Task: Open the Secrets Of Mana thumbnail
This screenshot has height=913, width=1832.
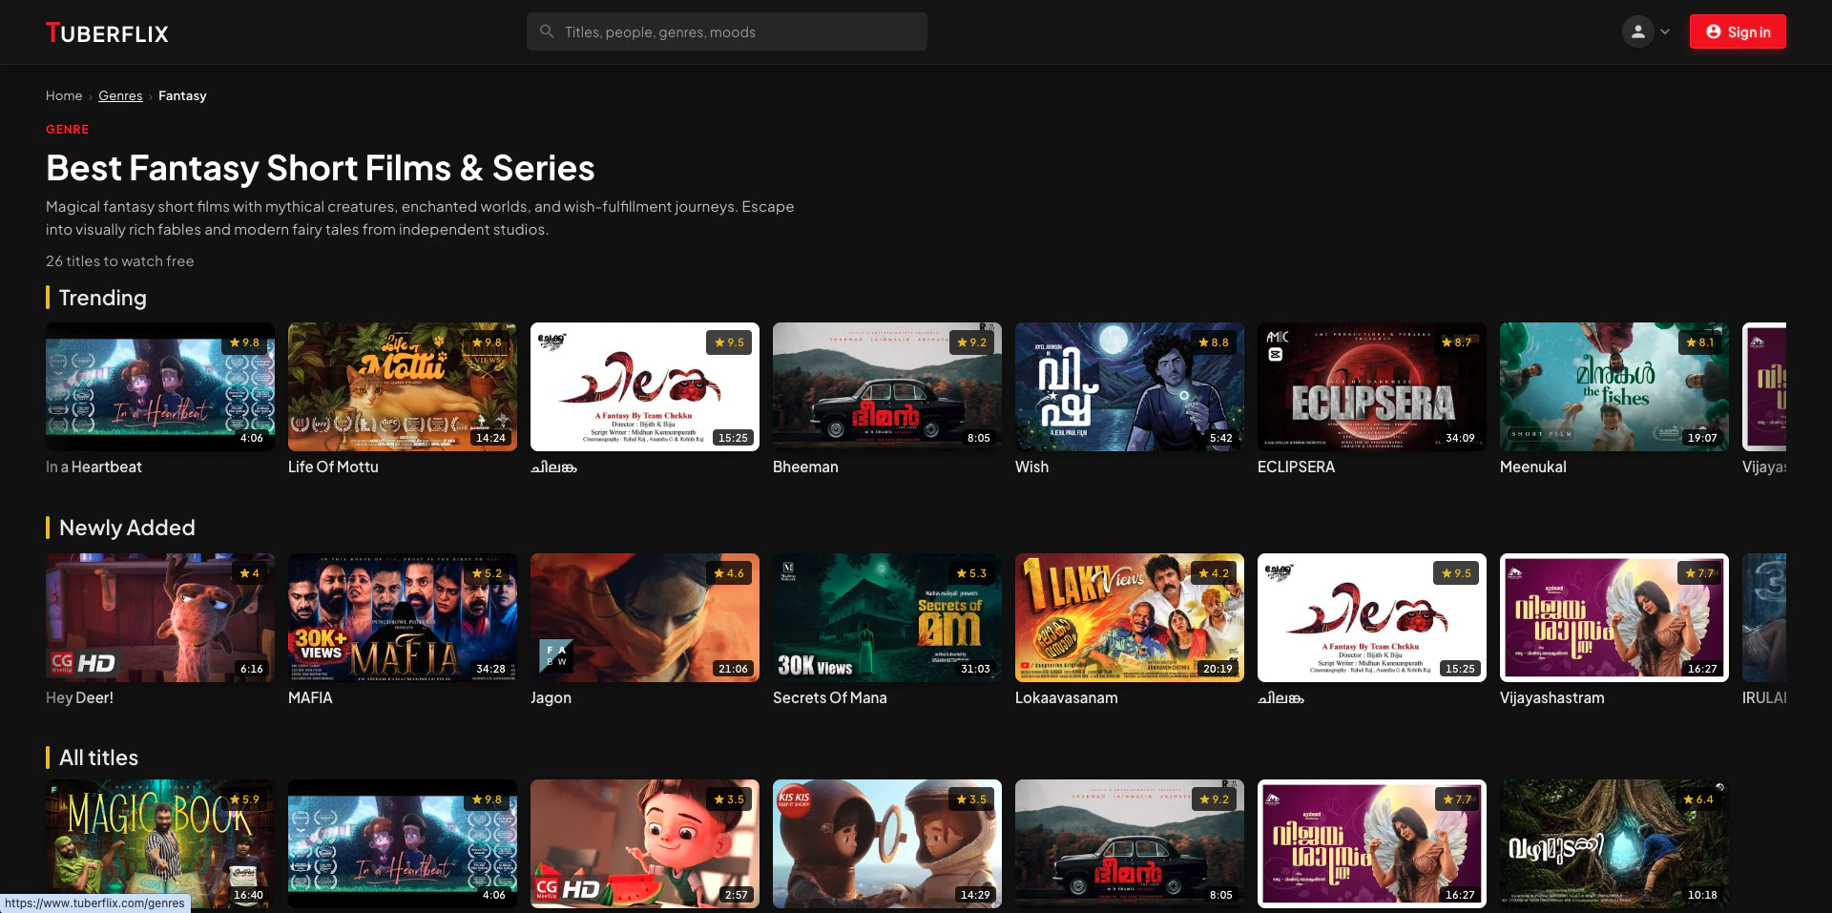Action: click(887, 617)
